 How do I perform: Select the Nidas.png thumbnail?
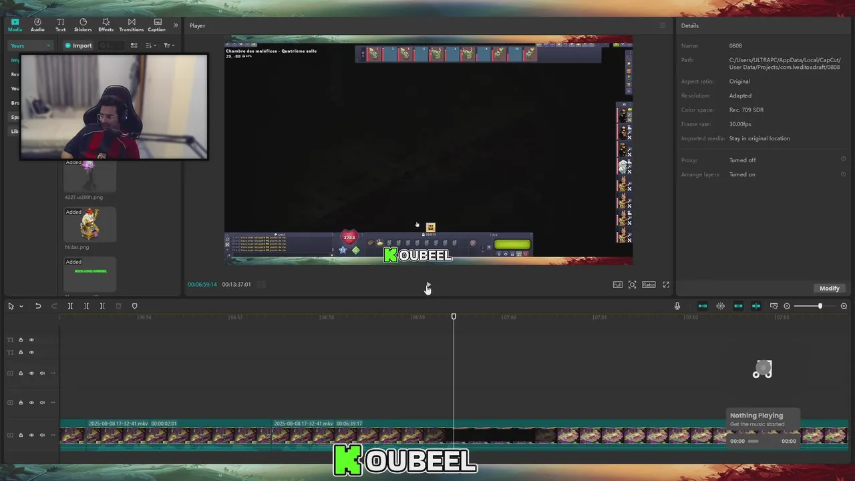(x=90, y=224)
